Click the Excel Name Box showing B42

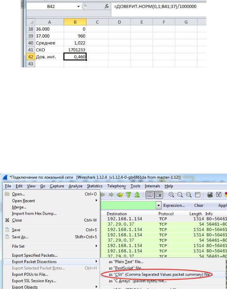[x=51, y=7]
